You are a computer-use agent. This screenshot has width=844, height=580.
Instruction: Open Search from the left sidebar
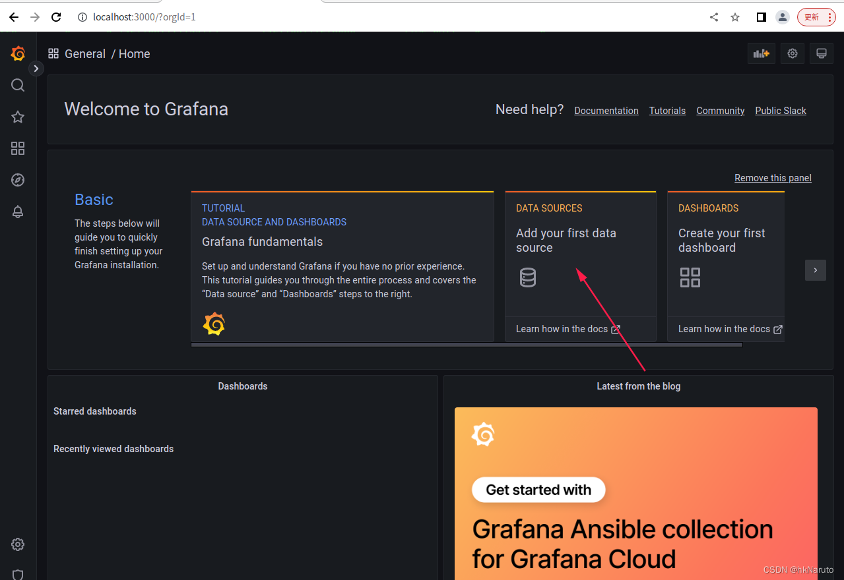tap(17, 85)
